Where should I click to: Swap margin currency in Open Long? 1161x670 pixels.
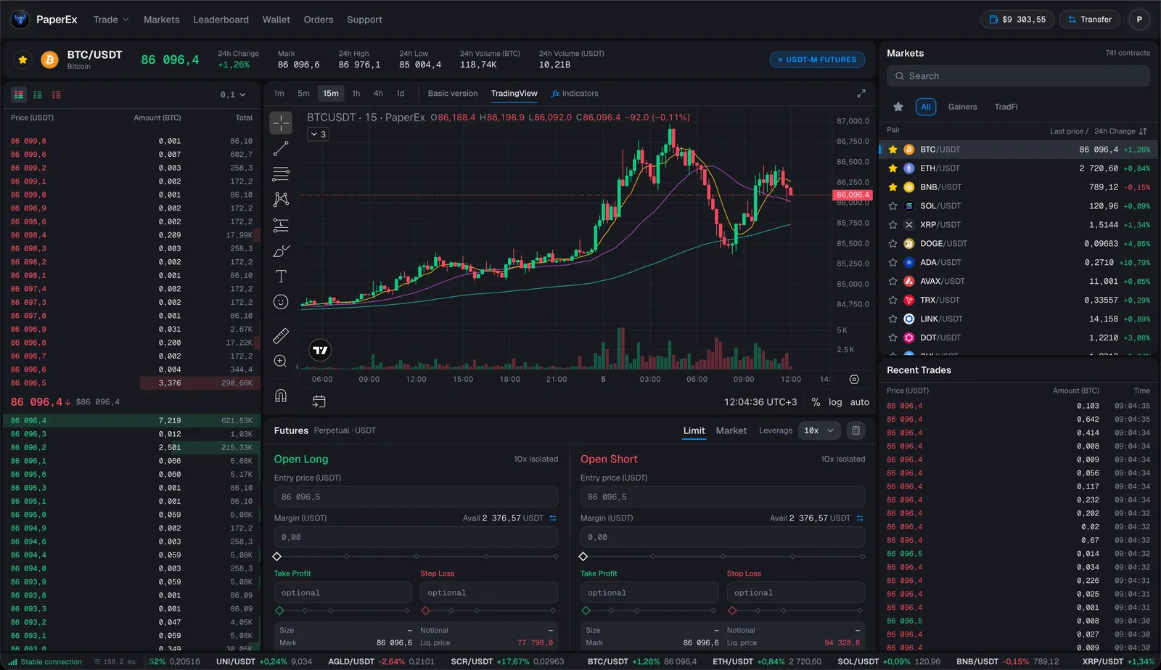click(553, 518)
